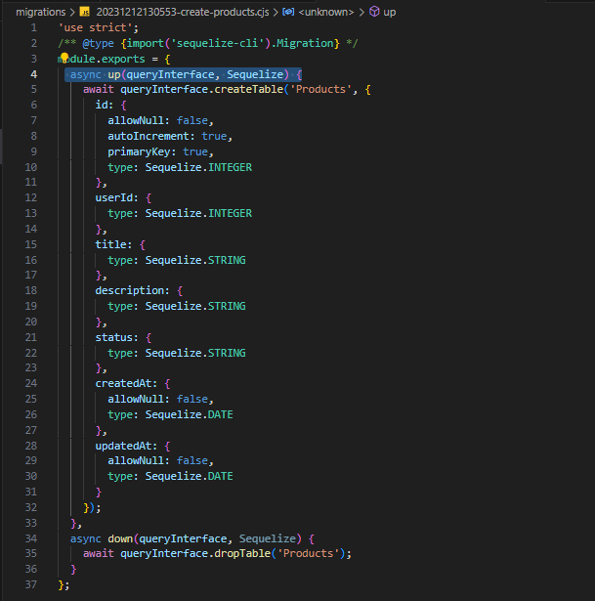This screenshot has width=595, height=601.
Task: Click 'INTEGER' on line 13
Action: 230,213
